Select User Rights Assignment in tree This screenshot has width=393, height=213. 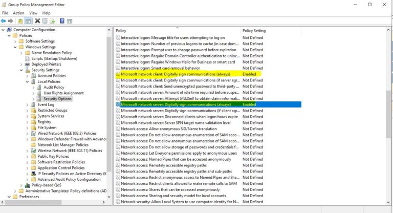pyautogui.click(x=63, y=93)
